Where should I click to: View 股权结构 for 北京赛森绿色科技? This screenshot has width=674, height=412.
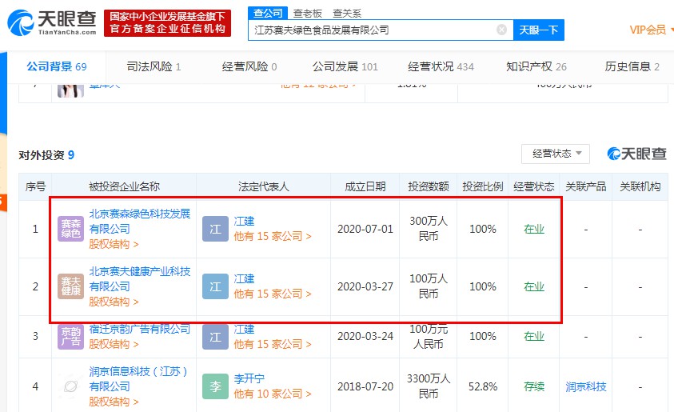tap(114, 244)
